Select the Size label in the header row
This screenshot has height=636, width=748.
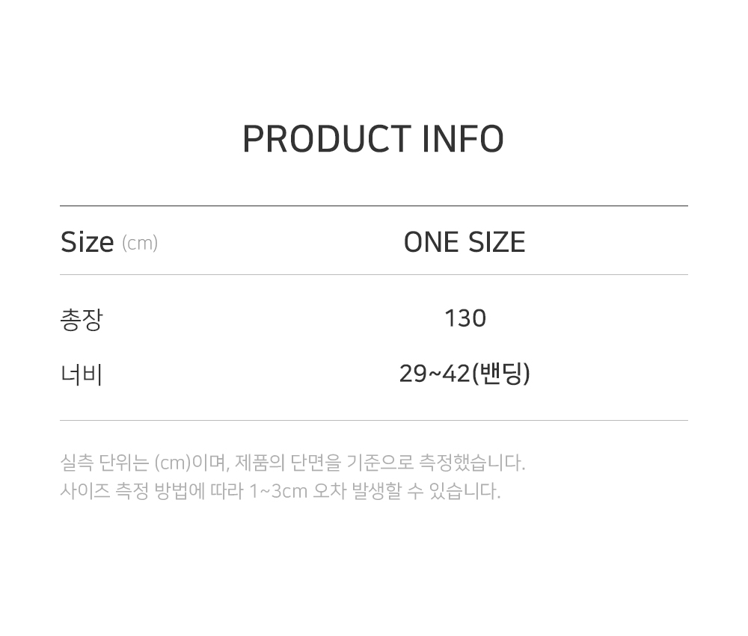[x=87, y=242]
